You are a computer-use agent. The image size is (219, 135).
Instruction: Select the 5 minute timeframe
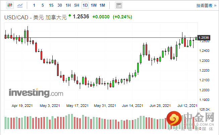click(x=43, y=5)
